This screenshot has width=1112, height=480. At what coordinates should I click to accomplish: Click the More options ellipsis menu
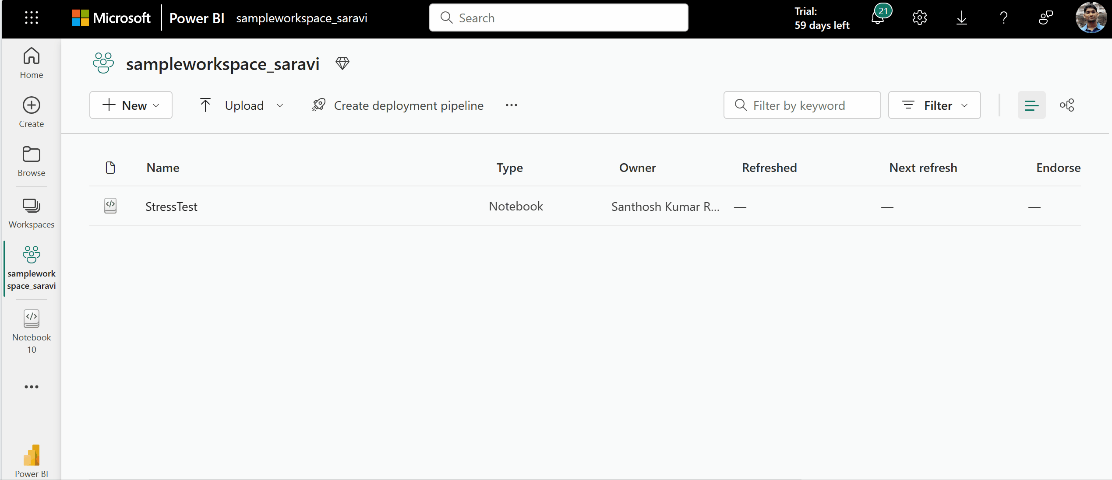[511, 105]
